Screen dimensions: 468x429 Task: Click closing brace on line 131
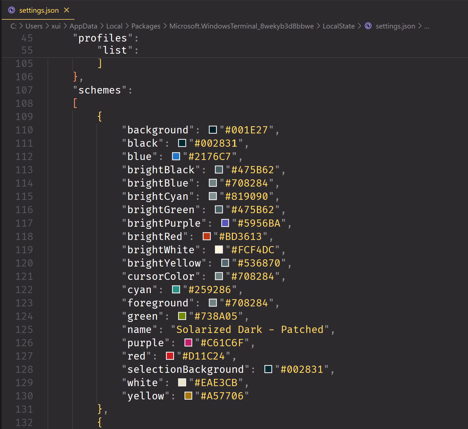[100, 409]
